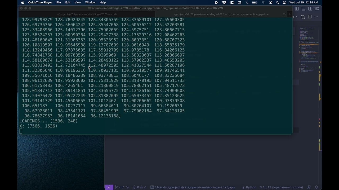Click the value 101.1012462 in terminal
The image size is (339, 190).
pyautogui.click(x=102, y=101)
